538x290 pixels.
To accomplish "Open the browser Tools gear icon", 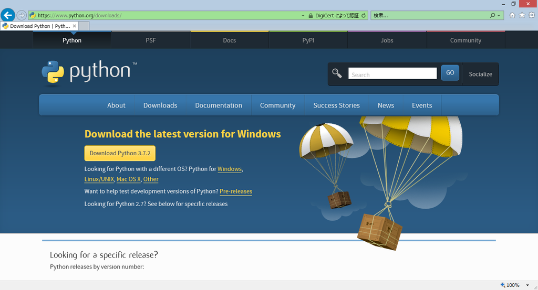I will click(x=532, y=15).
